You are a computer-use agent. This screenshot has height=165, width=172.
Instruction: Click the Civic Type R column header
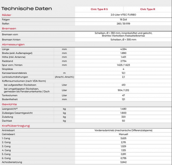[x=147, y=9]
